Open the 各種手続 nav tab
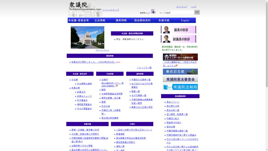The height and width of the screenshot is (151, 268). pos(164,20)
